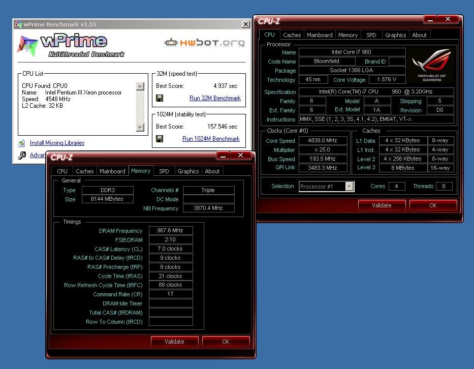Screen dimensions: 474x369
Task: Switch to Caches tab in the right CPU-Z window
Action: [292, 35]
